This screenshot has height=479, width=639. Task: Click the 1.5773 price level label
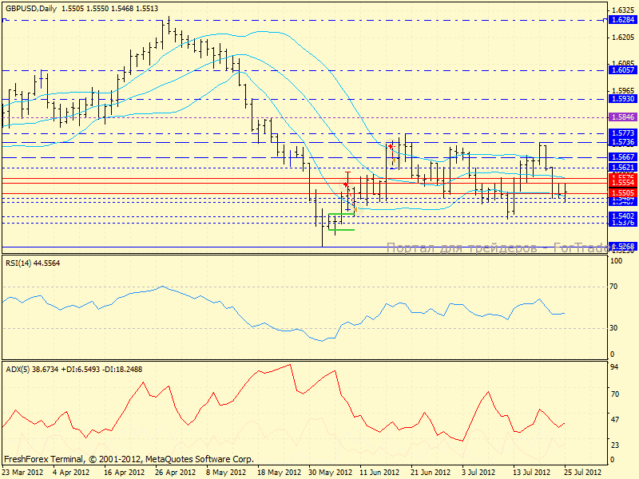click(622, 133)
